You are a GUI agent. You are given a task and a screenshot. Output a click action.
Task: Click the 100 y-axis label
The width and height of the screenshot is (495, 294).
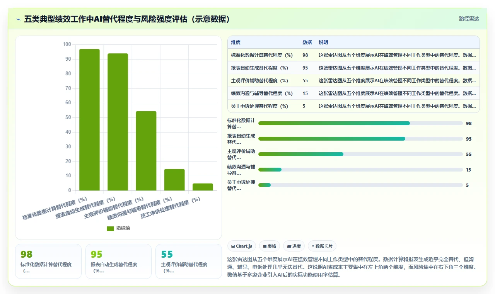pyautogui.click(x=67, y=44)
